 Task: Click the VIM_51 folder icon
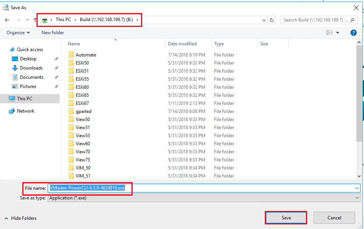(x=71, y=176)
